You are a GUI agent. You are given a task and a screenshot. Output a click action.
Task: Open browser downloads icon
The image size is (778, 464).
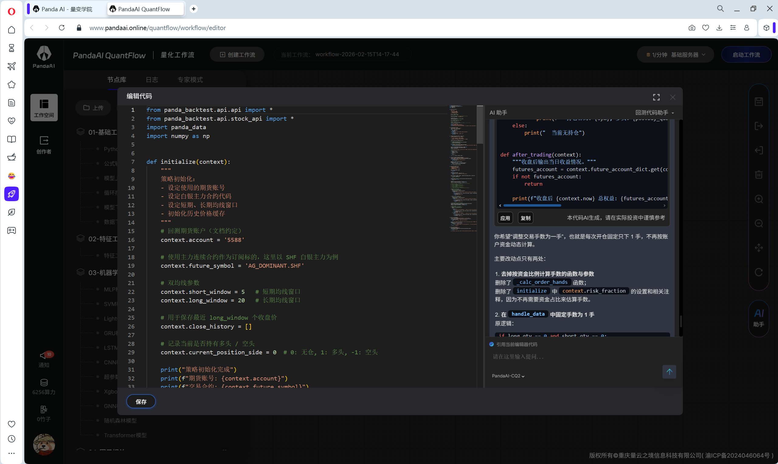coord(719,28)
